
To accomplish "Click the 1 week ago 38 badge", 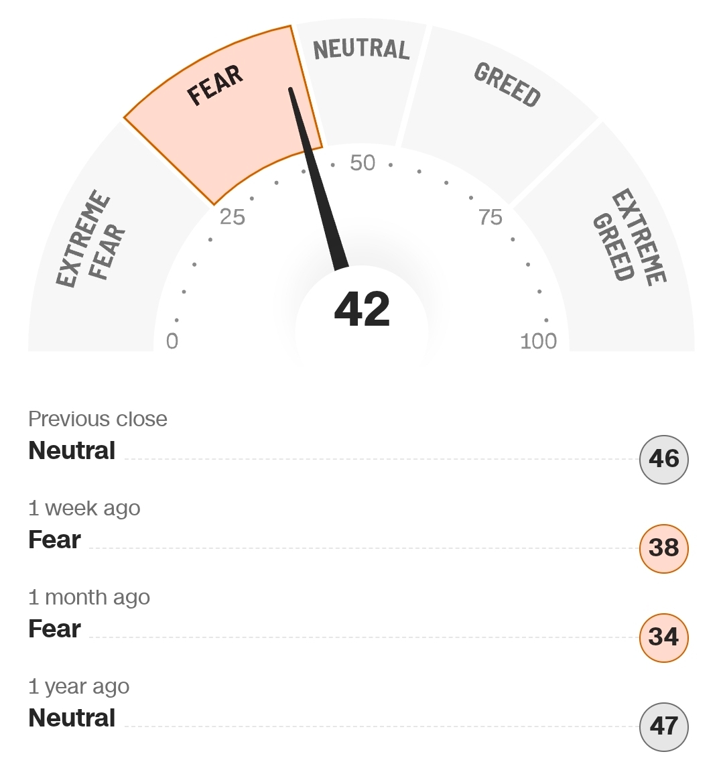I will 663,548.
